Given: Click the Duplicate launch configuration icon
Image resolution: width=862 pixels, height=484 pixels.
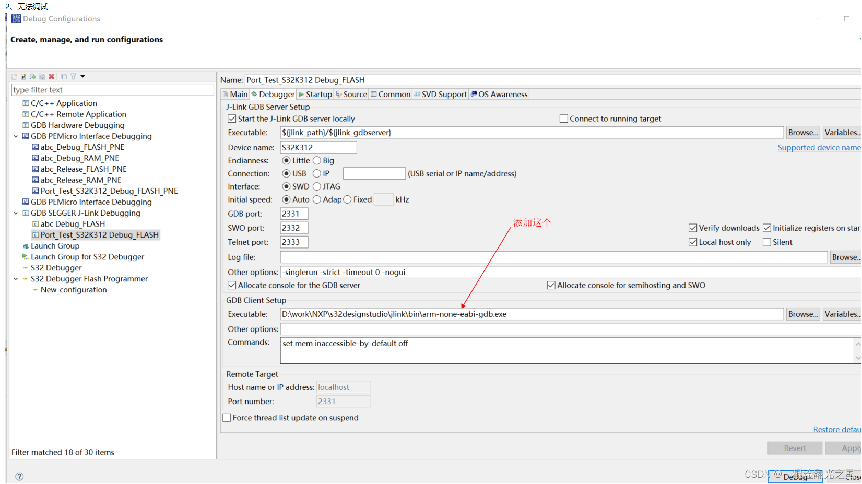Looking at the screenshot, I should (42, 76).
